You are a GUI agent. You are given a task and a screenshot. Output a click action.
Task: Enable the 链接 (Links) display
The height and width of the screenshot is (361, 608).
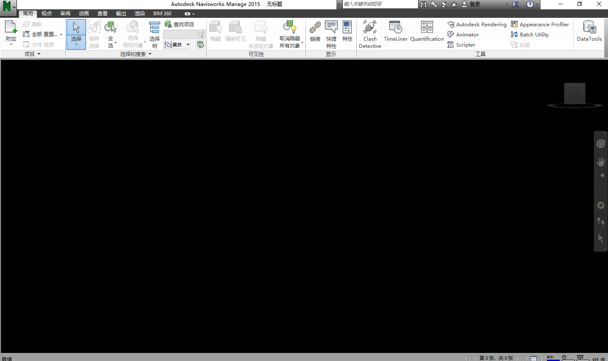[x=315, y=34]
